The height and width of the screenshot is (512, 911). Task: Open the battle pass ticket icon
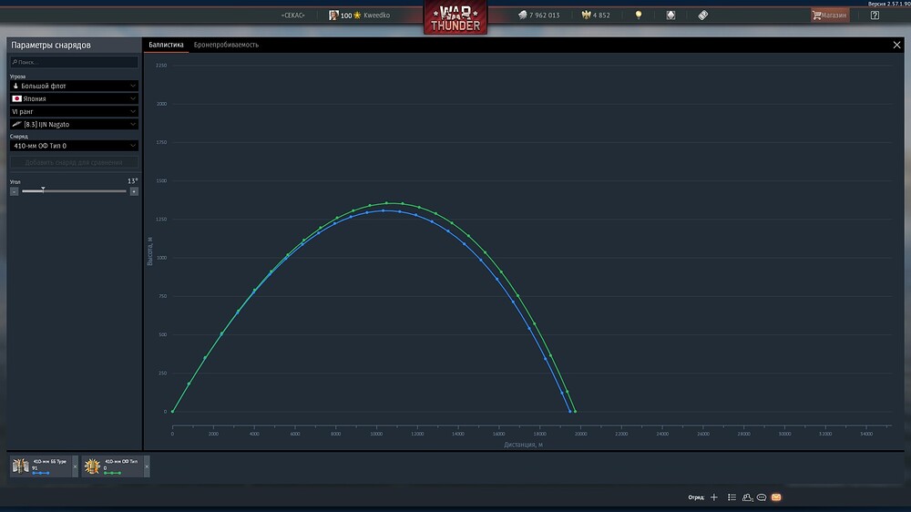703,15
